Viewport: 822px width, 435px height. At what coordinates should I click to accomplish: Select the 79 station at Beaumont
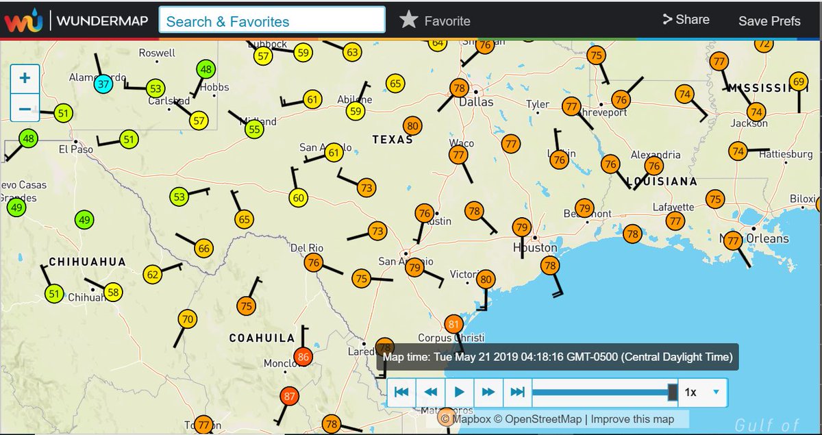584,208
